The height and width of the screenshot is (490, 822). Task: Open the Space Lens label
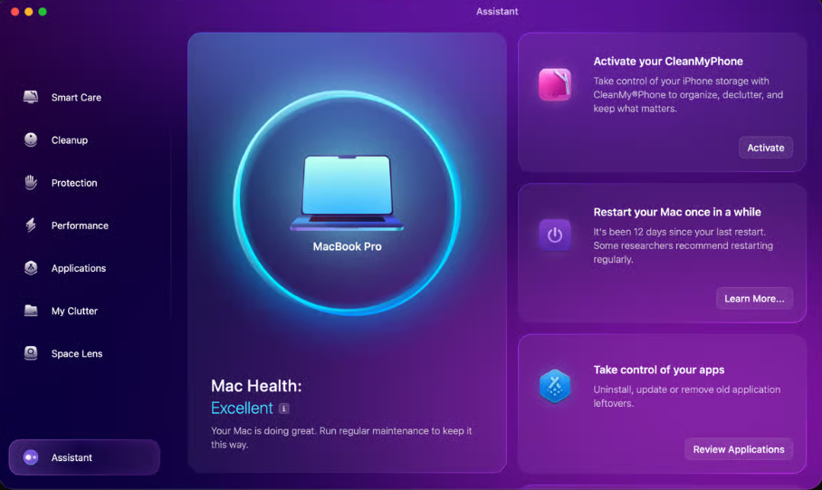click(77, 353)
